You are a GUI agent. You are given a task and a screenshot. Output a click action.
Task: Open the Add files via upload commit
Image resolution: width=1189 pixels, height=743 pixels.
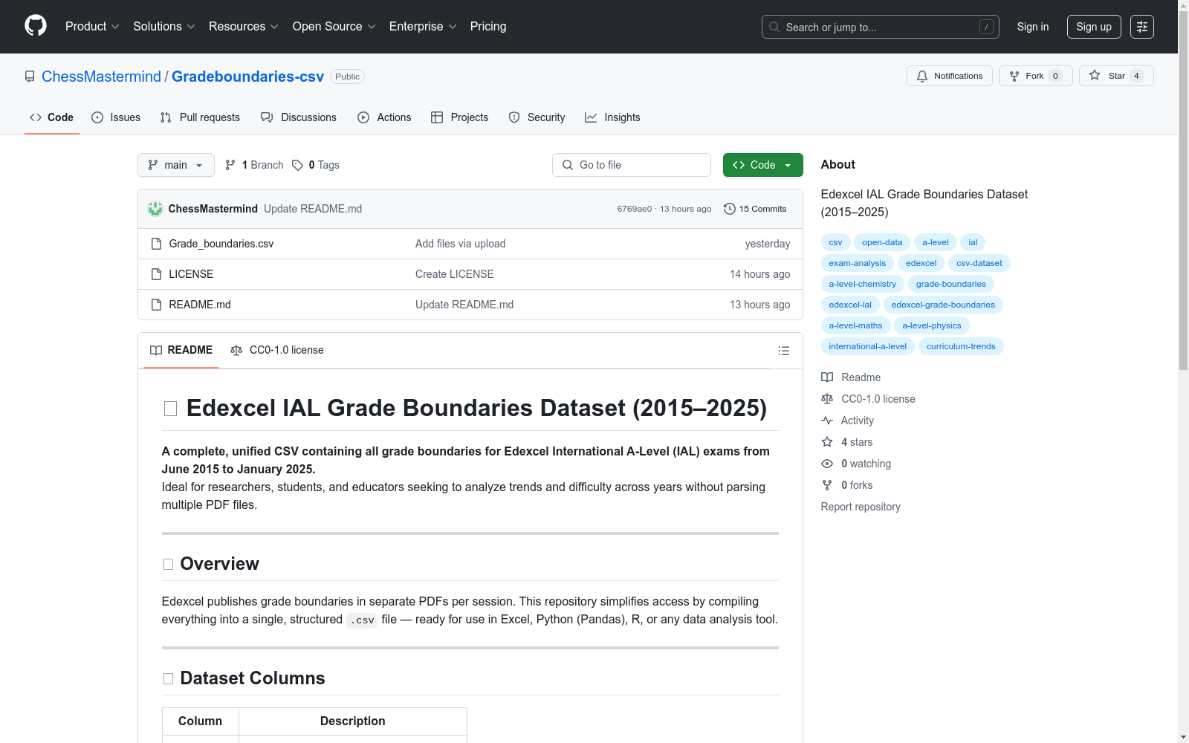pos(460,244)
